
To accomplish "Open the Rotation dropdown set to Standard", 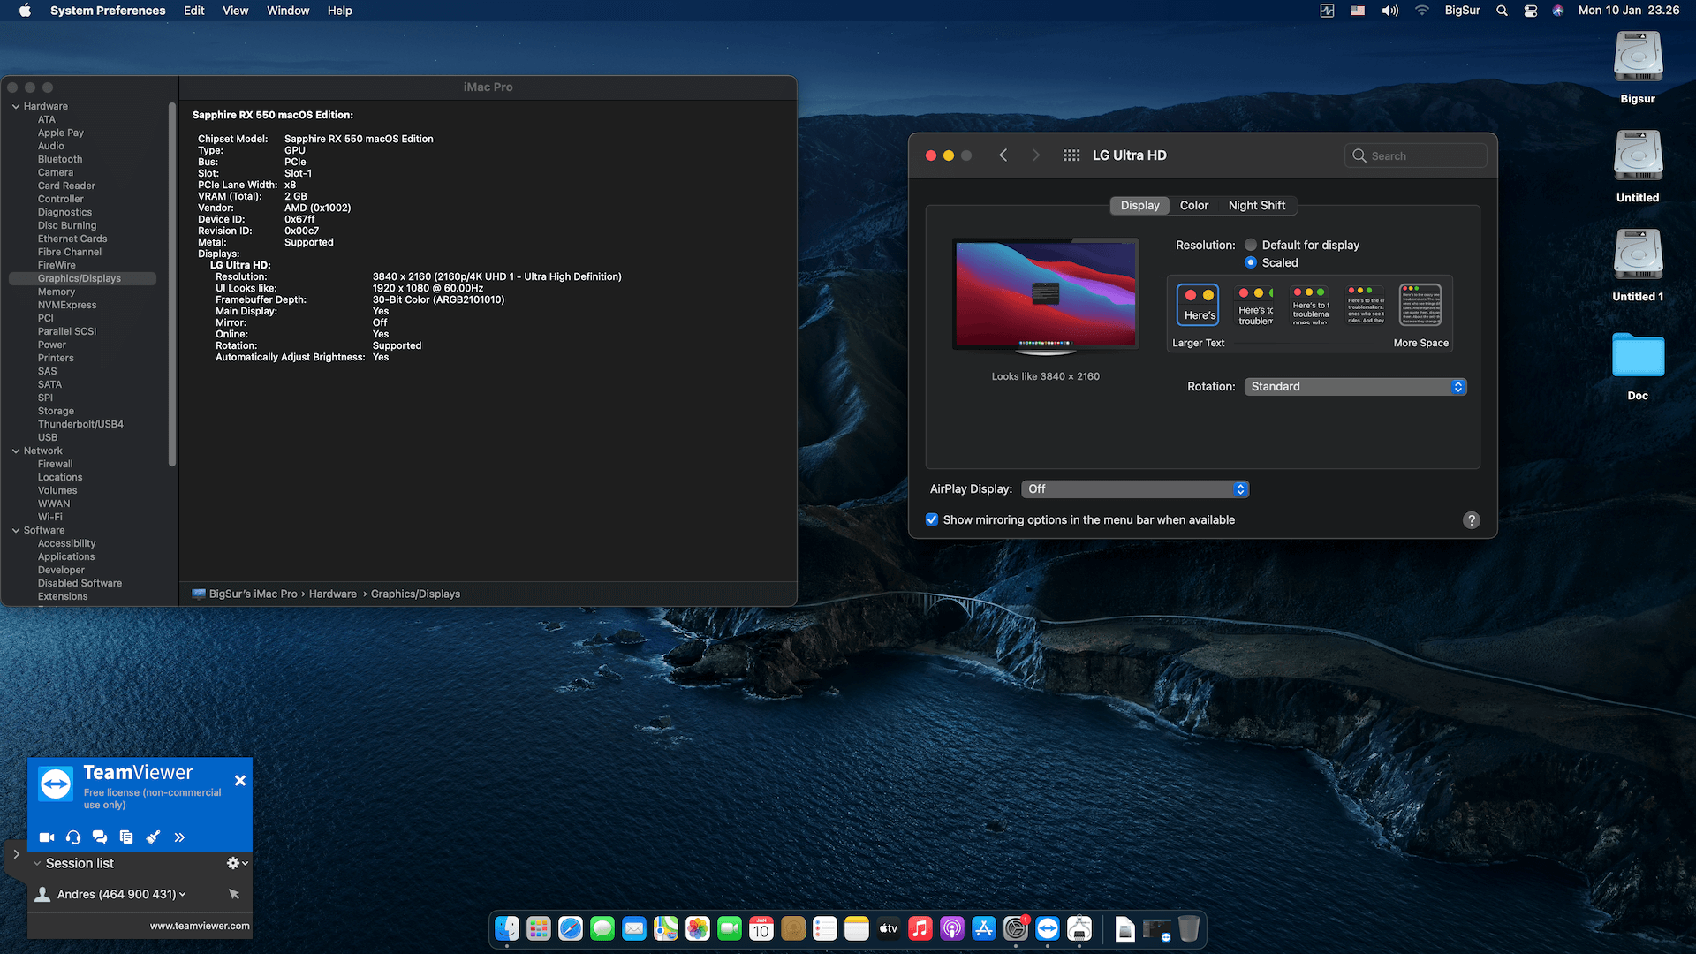I will (1354, 386).
